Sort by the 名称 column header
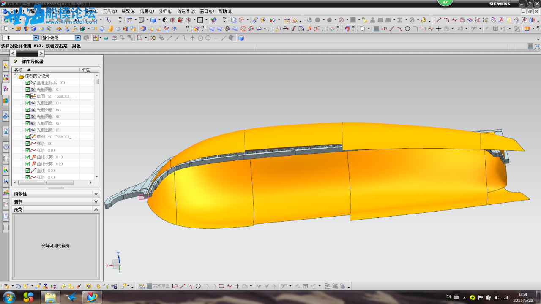541x304 pixels. pyautogui.click(x=46, y=70)
